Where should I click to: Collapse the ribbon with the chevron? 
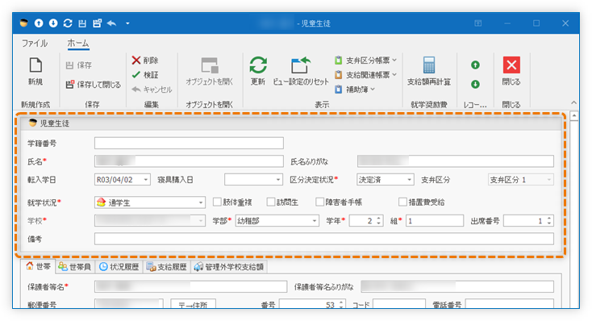tap(574, 102)
